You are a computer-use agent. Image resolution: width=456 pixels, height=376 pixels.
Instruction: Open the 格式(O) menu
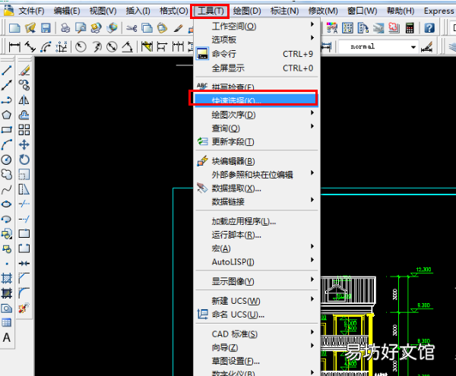click(173, 11)
